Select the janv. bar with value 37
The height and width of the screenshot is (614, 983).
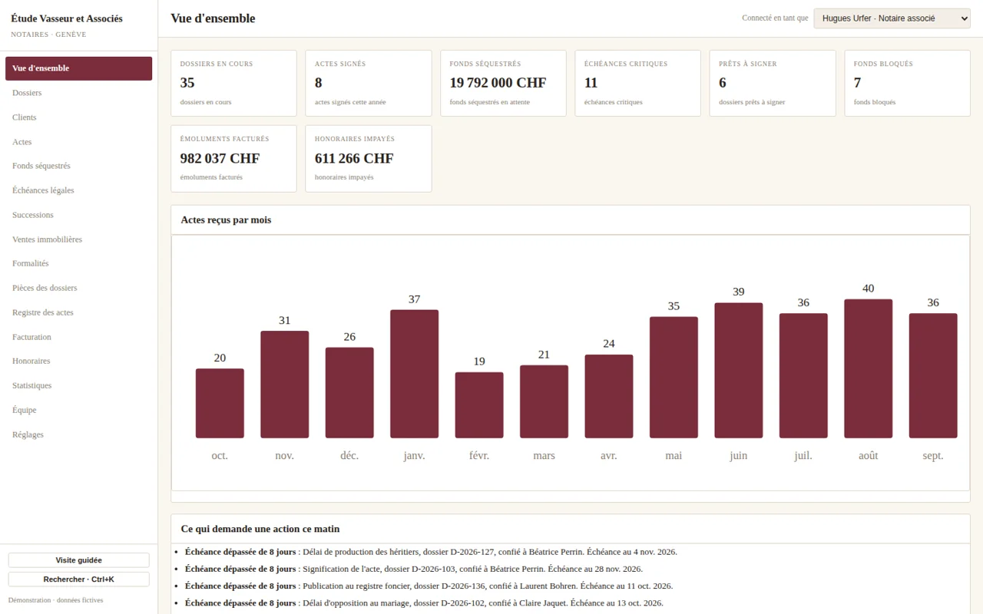pyautogui.click(x=414, y=374)
